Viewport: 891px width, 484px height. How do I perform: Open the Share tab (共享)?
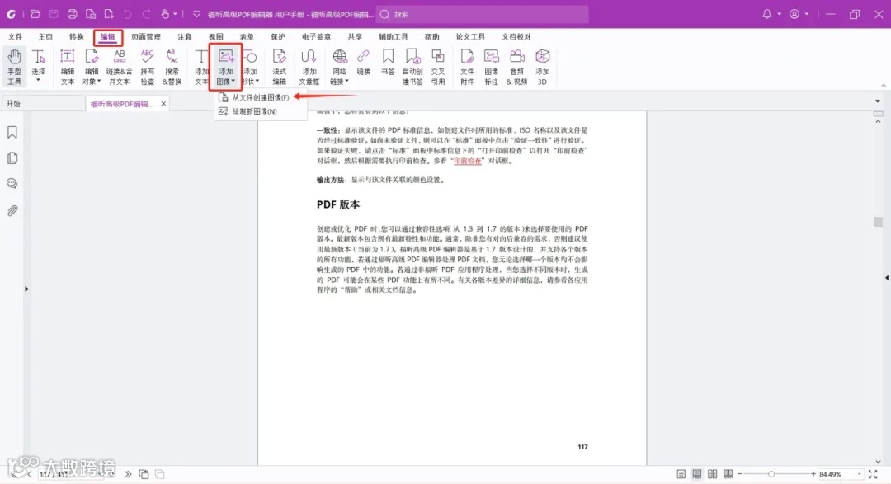[x=355, y=36]
